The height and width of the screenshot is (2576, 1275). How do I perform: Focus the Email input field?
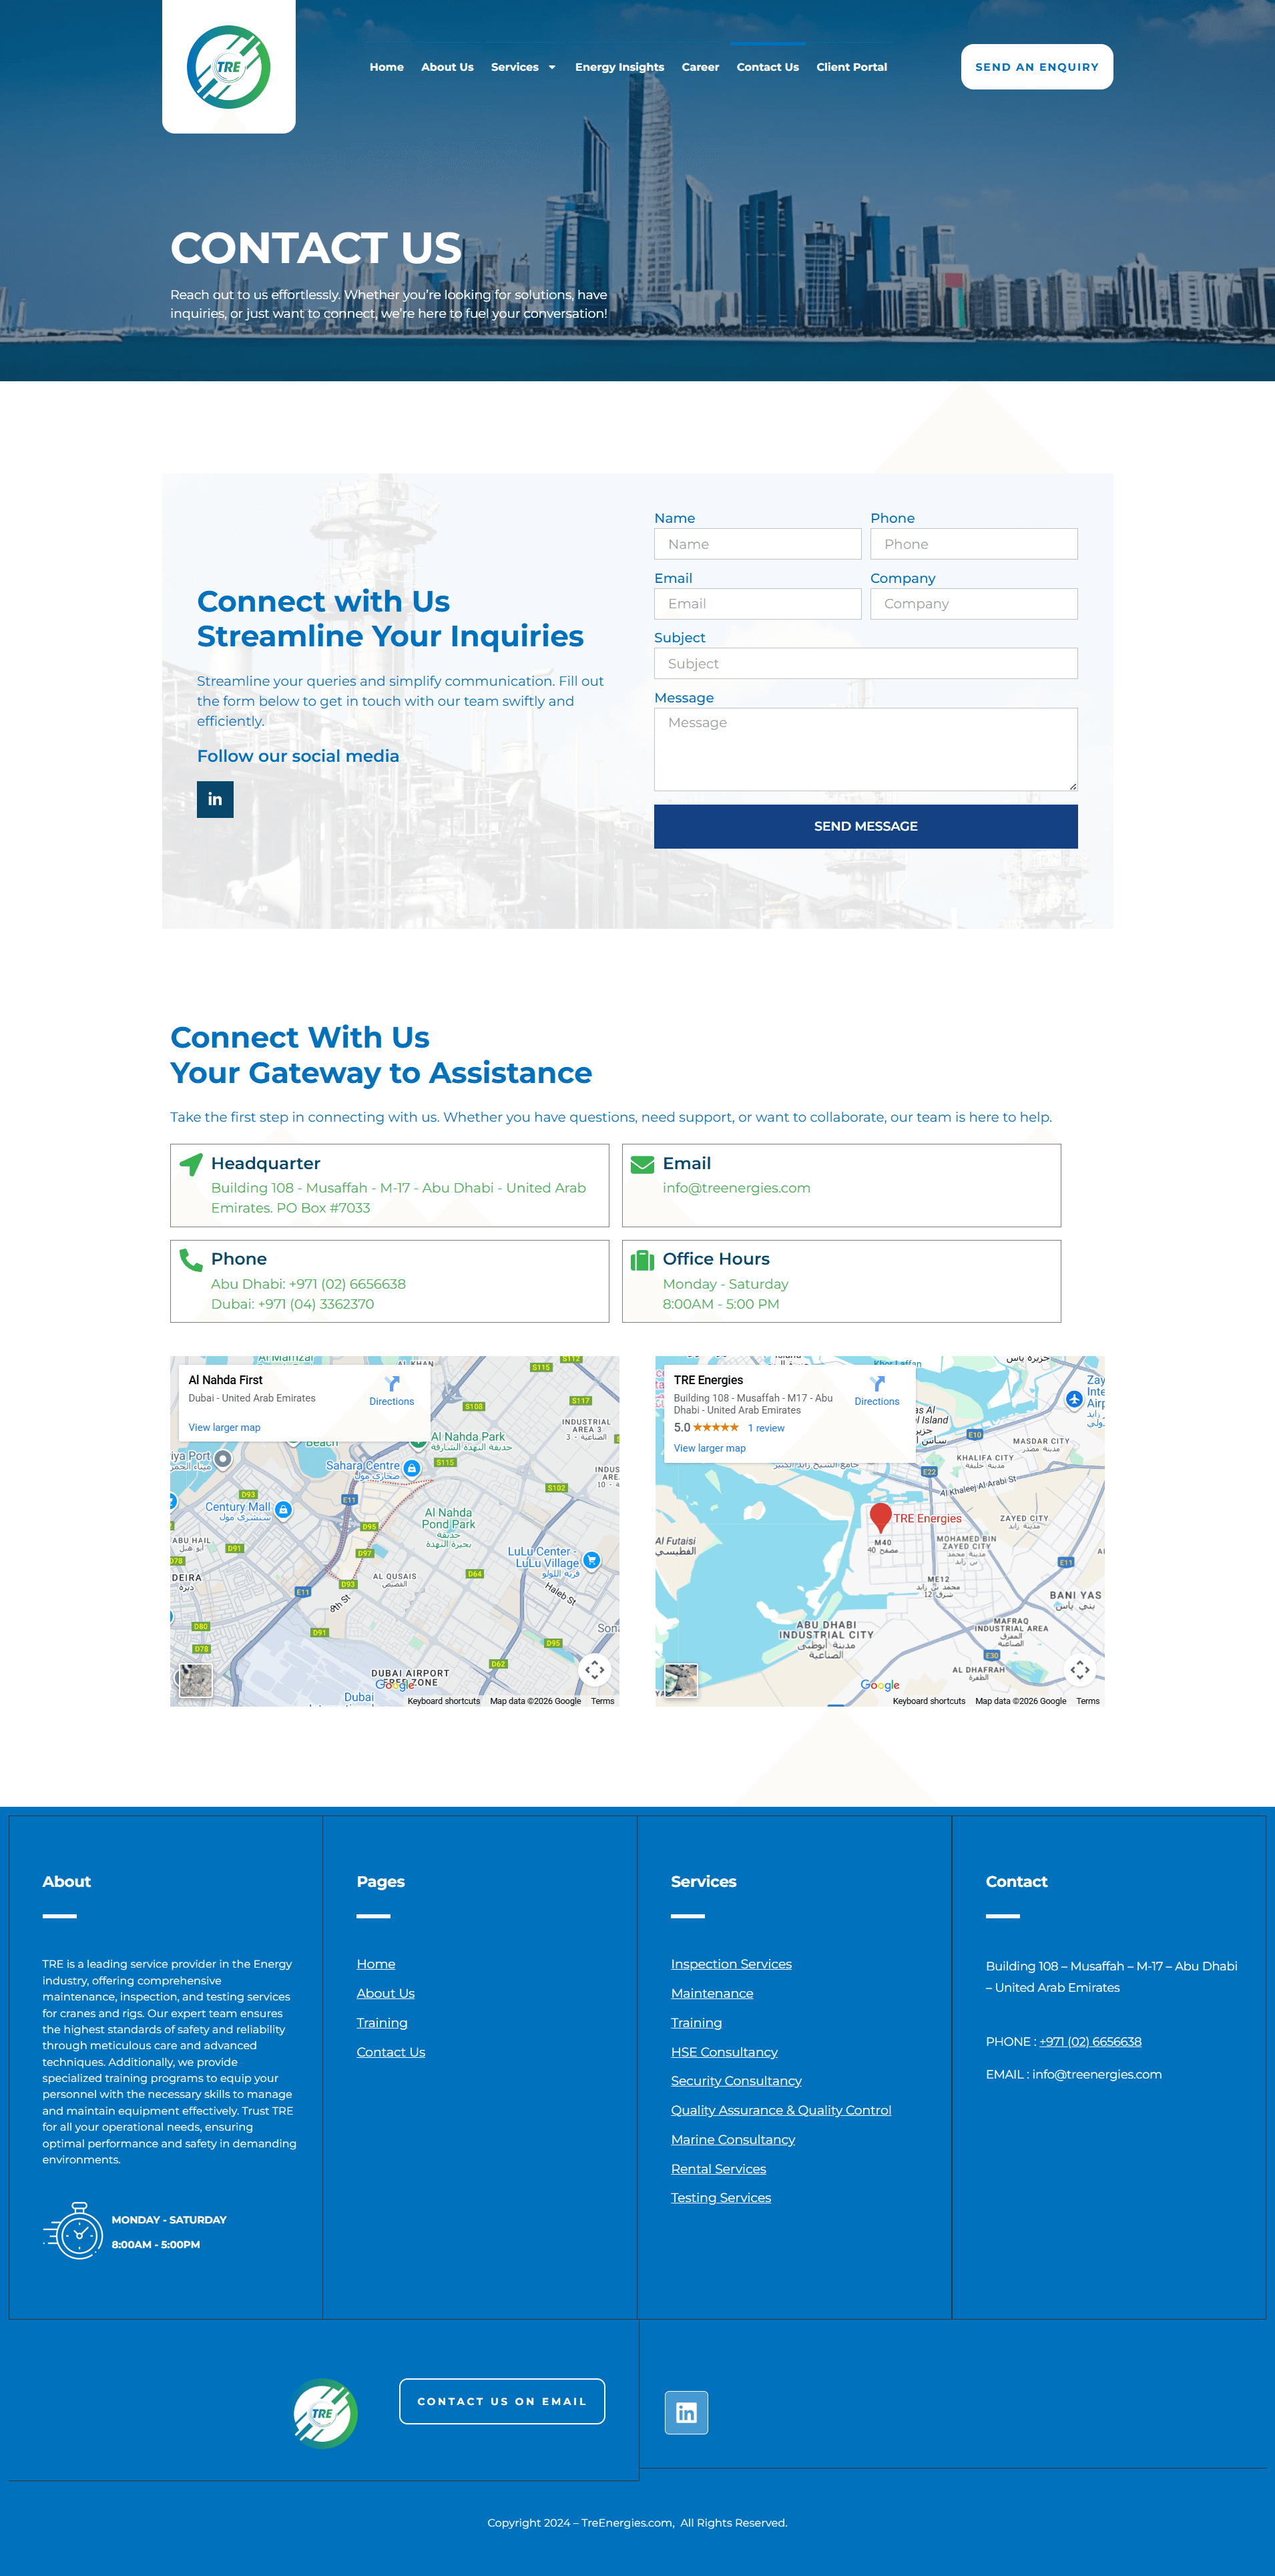tap(758, 604)
